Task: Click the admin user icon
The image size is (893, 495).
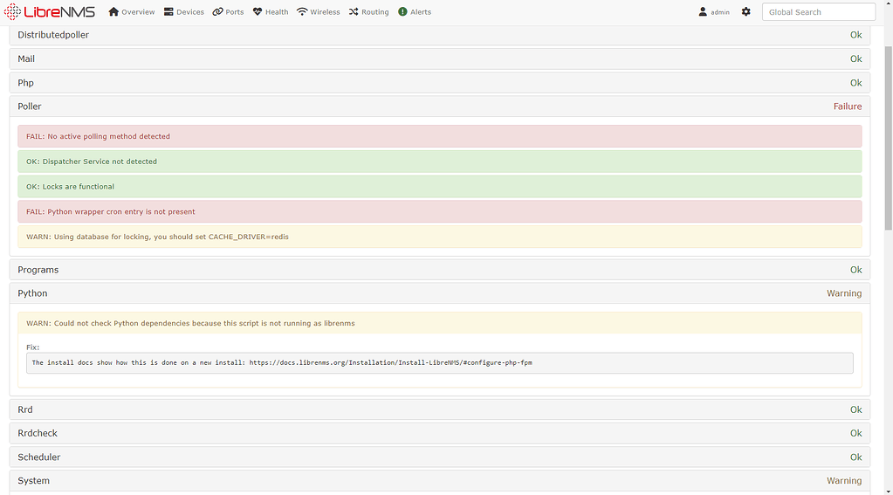Action: (x=703, y=11)
